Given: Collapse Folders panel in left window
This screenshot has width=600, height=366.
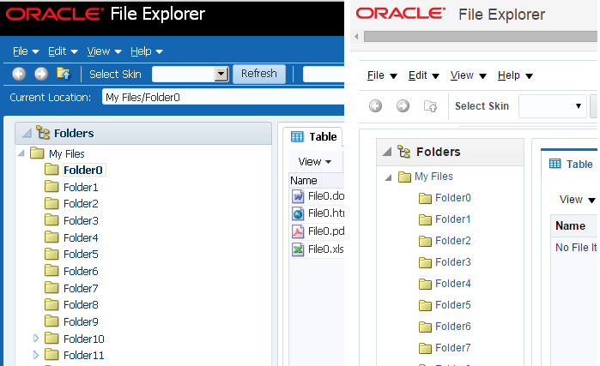Looking at the screenshot, I should (x=27, y=133).
